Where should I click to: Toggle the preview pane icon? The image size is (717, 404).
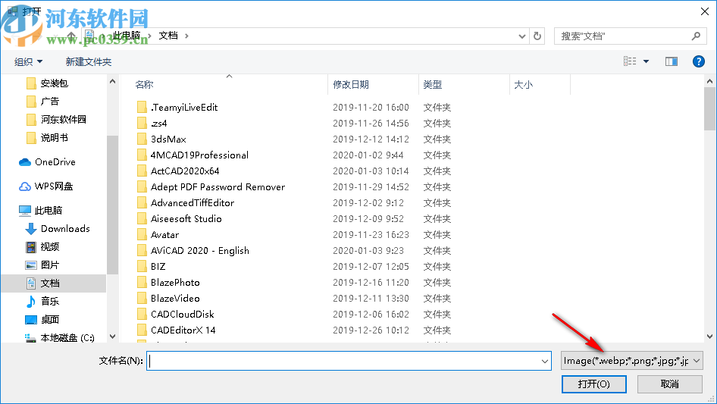(672, 61)
